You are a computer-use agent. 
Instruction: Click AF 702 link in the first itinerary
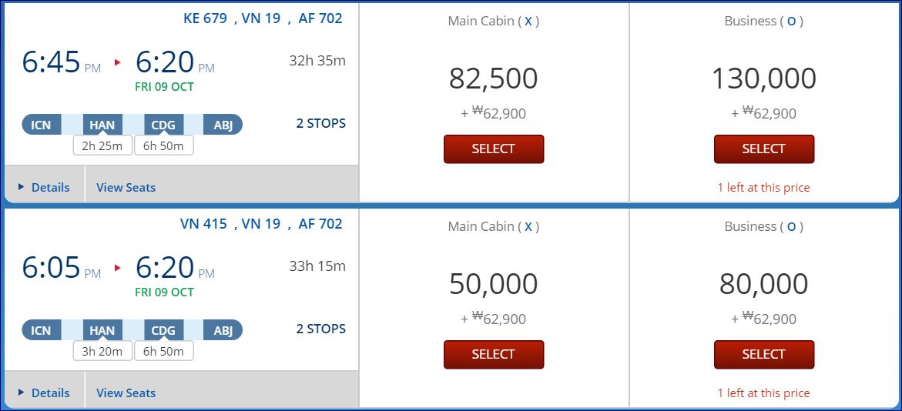(320, 18)
